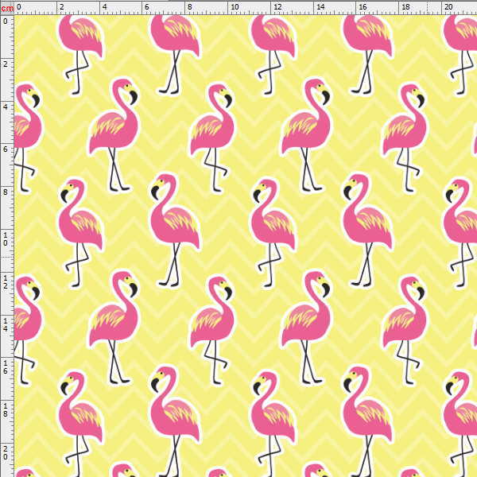Click the '6' mark on the horizontal ruler

coord(147,6)
